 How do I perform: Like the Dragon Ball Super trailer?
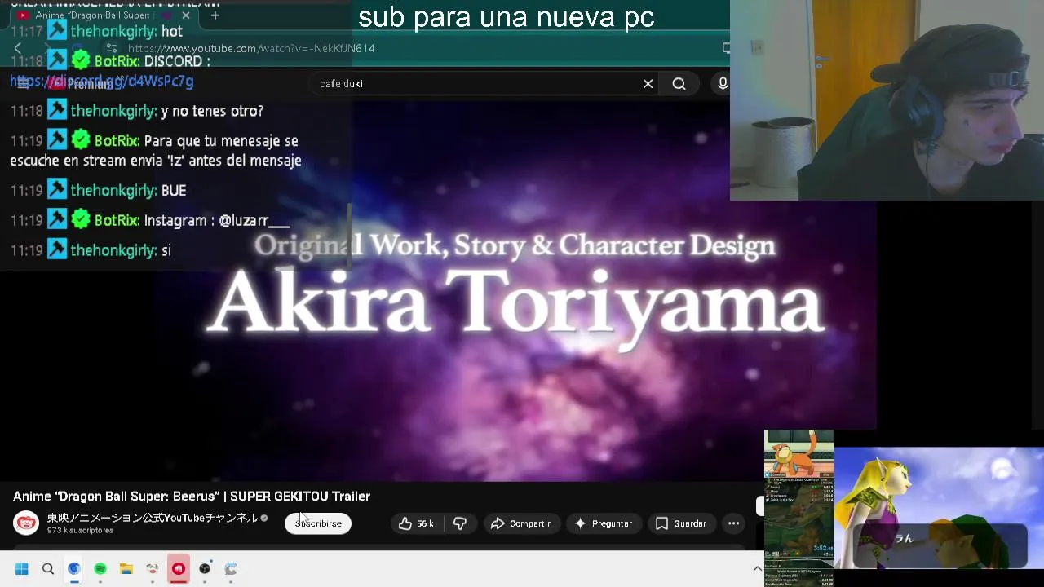416,523
